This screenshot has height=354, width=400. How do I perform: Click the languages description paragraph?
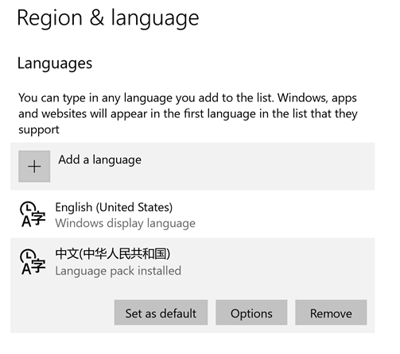(188, 114)
